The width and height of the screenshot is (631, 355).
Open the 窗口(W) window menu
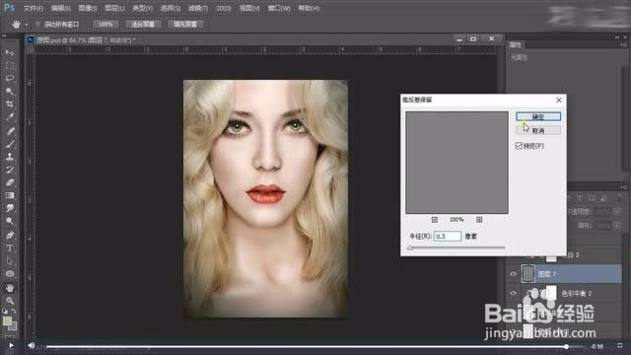[279, 8]
